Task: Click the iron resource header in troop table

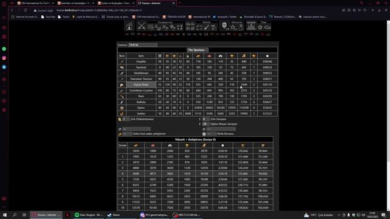Action: pyautogui.click(x=221, y=56)
